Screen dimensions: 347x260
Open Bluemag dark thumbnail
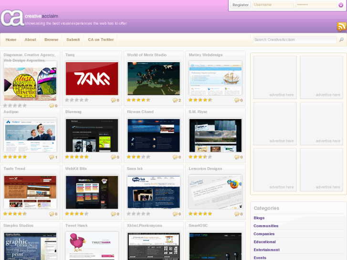click(x=92, y=135)
